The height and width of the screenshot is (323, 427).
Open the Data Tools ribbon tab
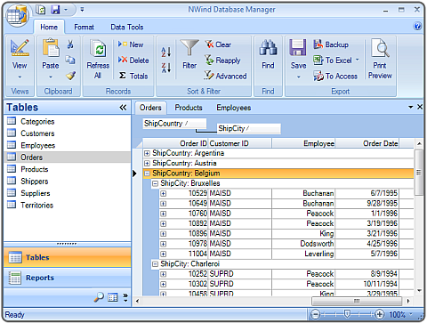(127, 27)
